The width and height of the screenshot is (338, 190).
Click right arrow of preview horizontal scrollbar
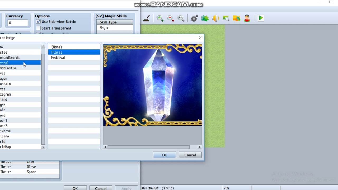[x=200, y=147]
